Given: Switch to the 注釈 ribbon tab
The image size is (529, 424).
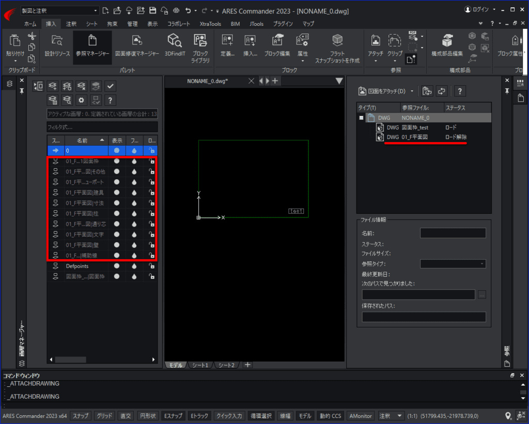Looking at the screenshot, I should [x=71, y=24].
